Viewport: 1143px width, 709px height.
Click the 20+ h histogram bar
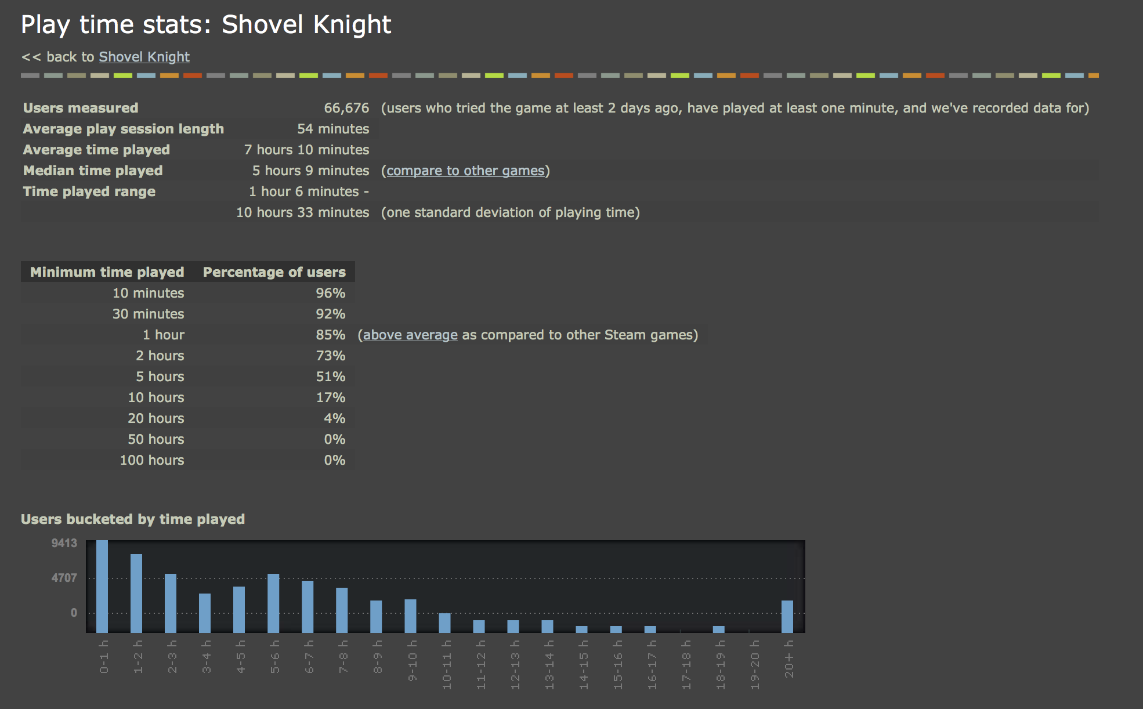(x=787, y=616)
